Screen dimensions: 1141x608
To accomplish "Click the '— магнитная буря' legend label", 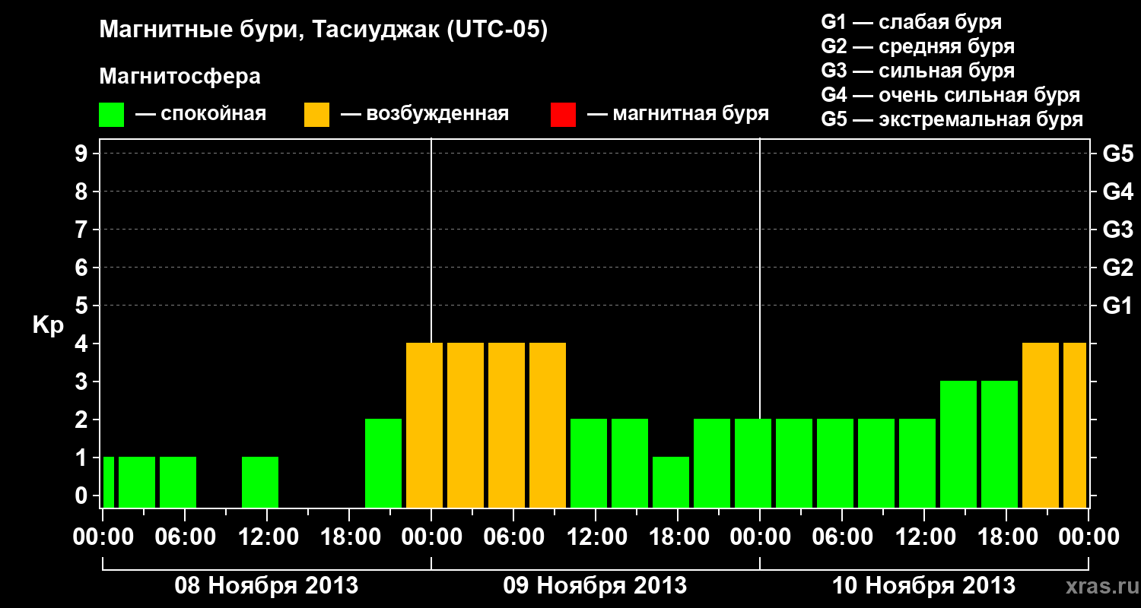I will 678,114.
